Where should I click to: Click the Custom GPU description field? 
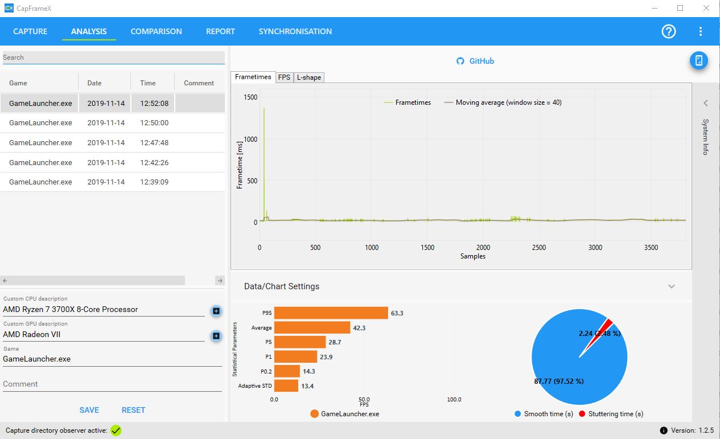click(x=104, y=335)
